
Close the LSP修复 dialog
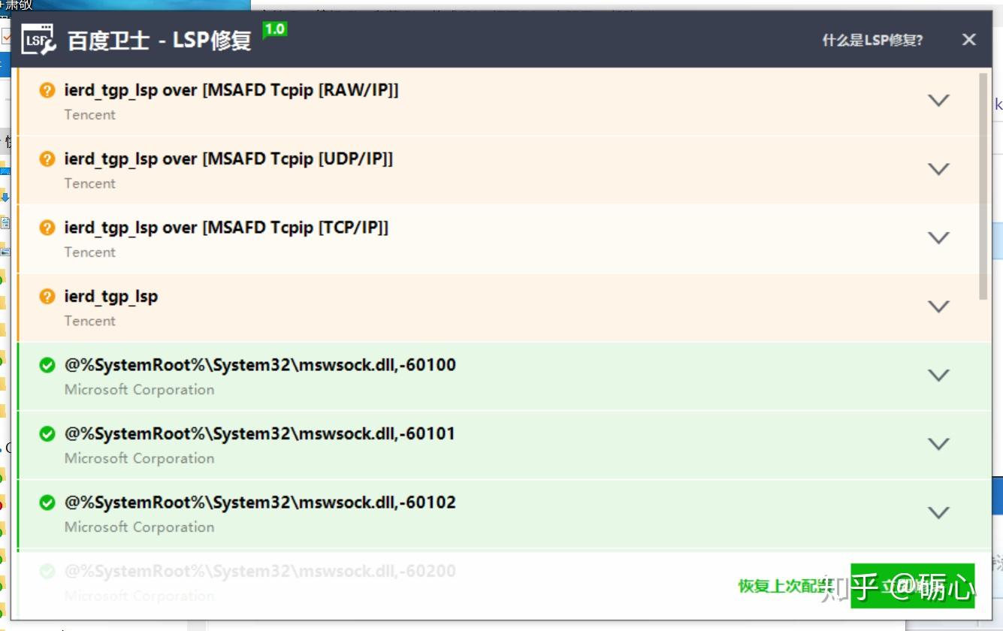coord(969,40)
